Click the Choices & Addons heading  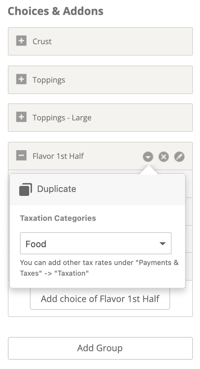[x=56, y=11]
